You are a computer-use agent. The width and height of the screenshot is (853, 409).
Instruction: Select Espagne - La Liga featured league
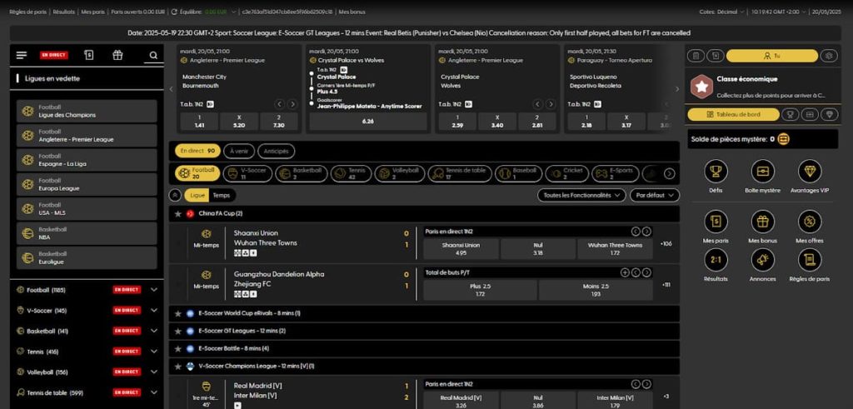click(x=87, y=160)
